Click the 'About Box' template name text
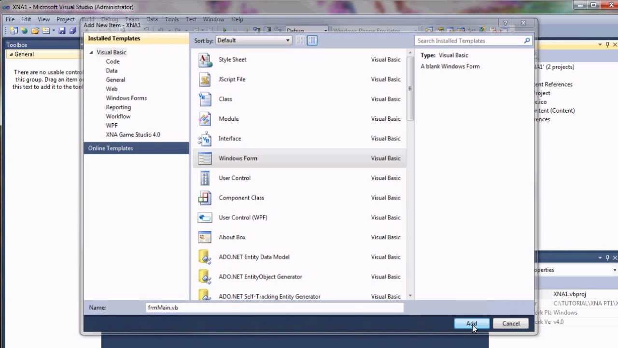 232,237
